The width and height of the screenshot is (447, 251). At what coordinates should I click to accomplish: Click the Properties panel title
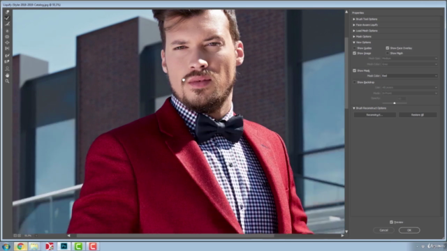[x=358, y=13]
